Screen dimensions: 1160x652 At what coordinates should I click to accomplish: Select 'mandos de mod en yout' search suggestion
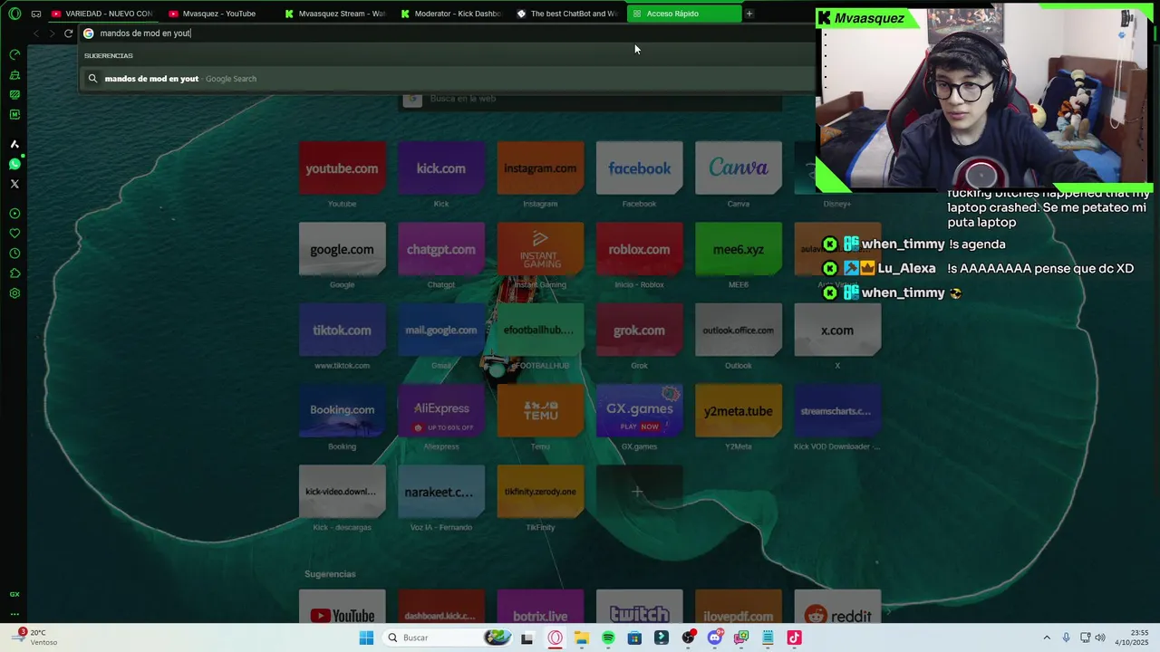pos(449,79)
